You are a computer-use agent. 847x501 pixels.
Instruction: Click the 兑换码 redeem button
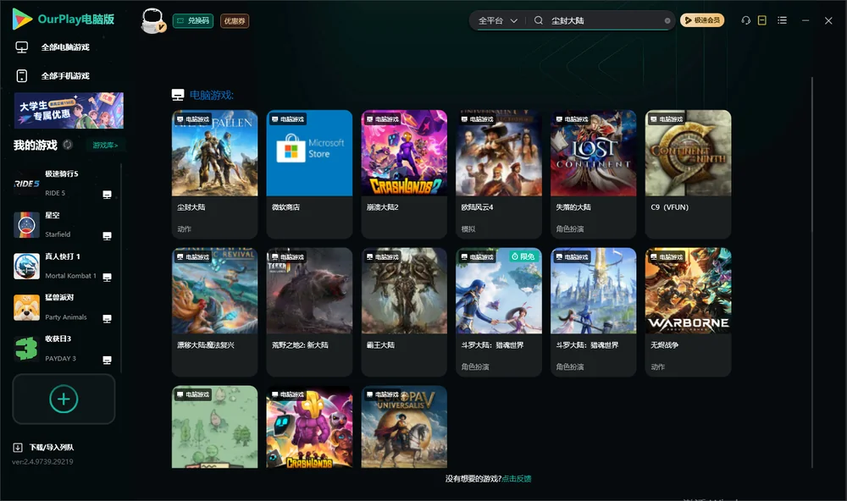[x=193, y=20]
